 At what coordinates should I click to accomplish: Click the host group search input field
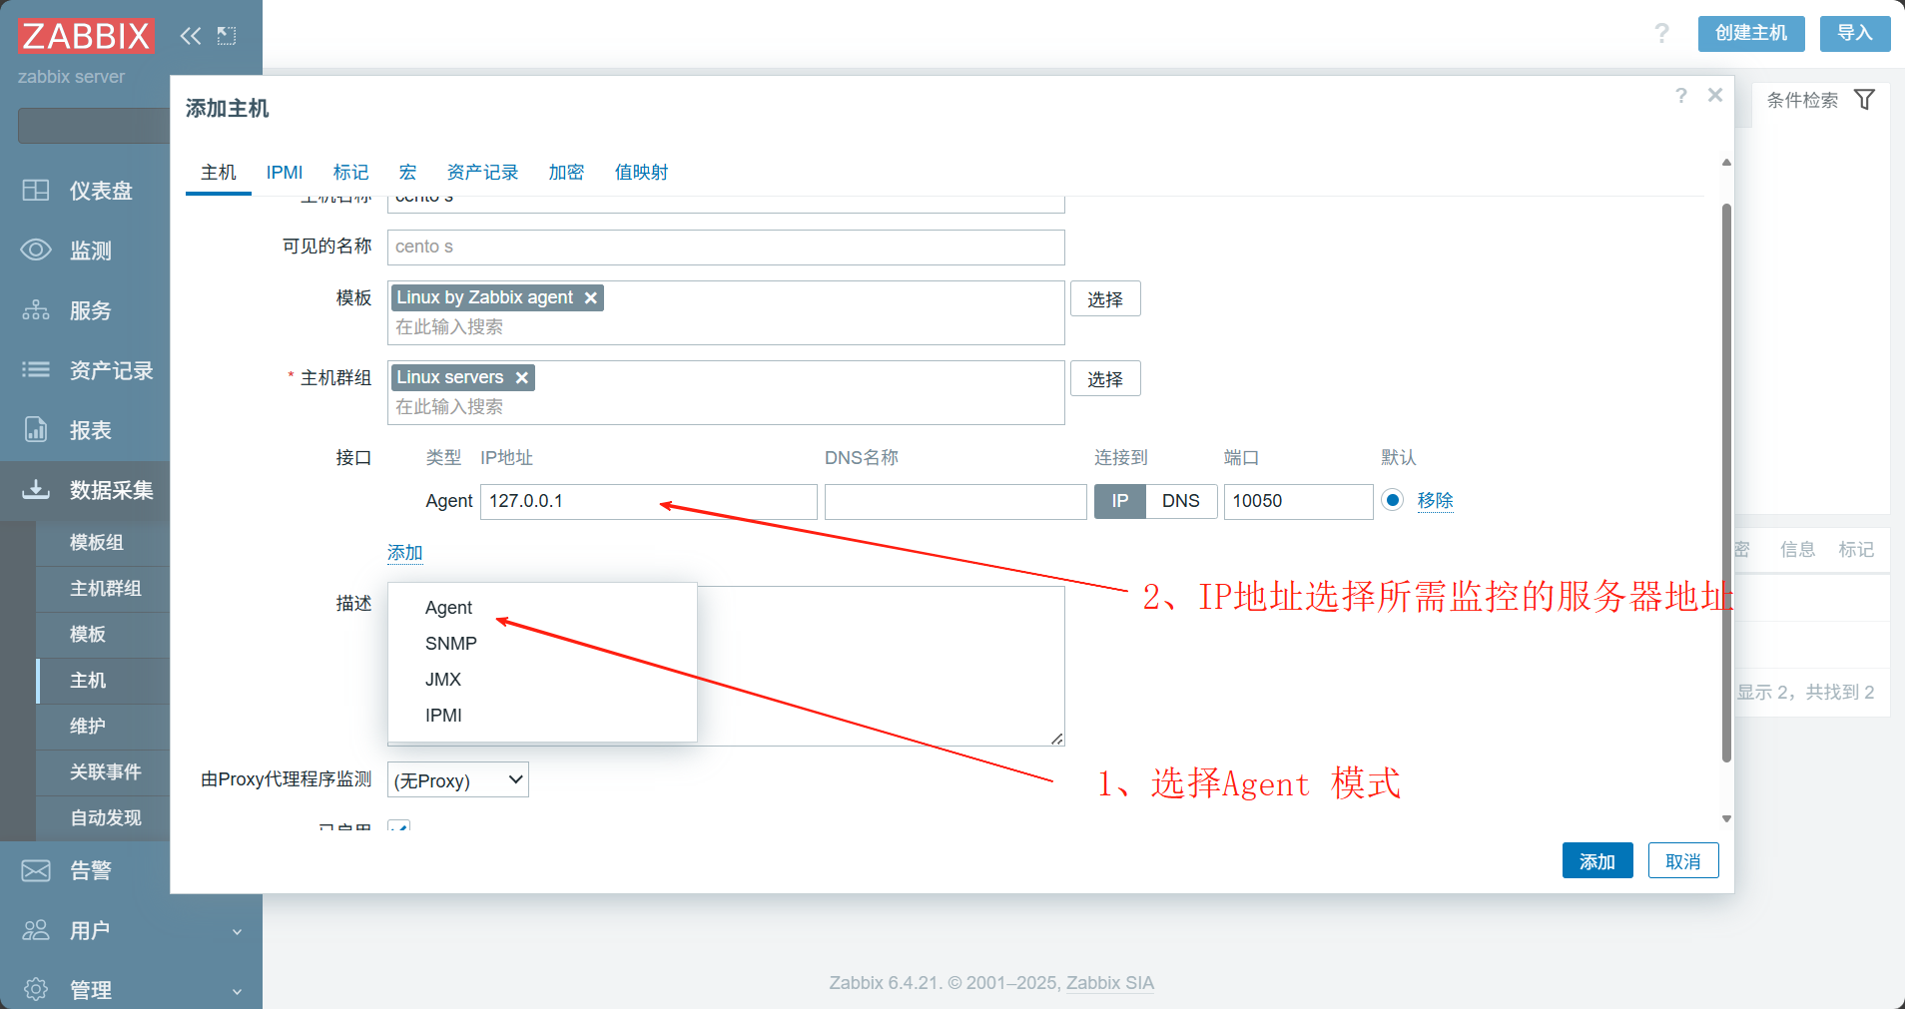[726, 407]
